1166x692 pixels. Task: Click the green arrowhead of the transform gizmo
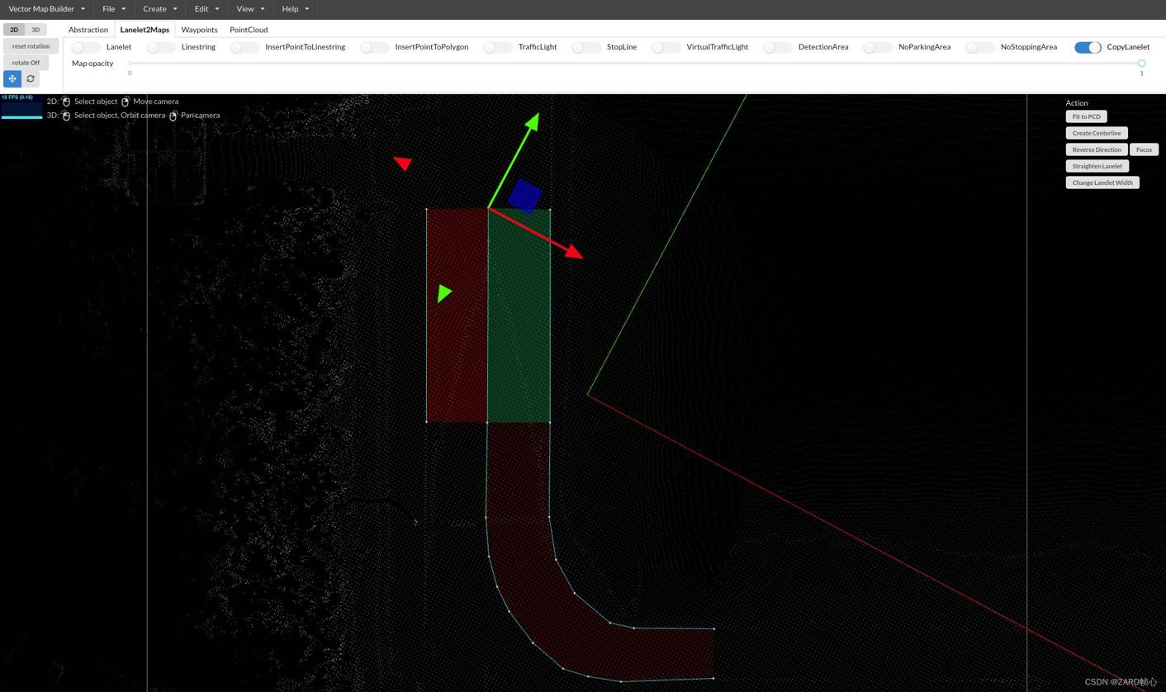pyautogui.click(x=533, y=122)
